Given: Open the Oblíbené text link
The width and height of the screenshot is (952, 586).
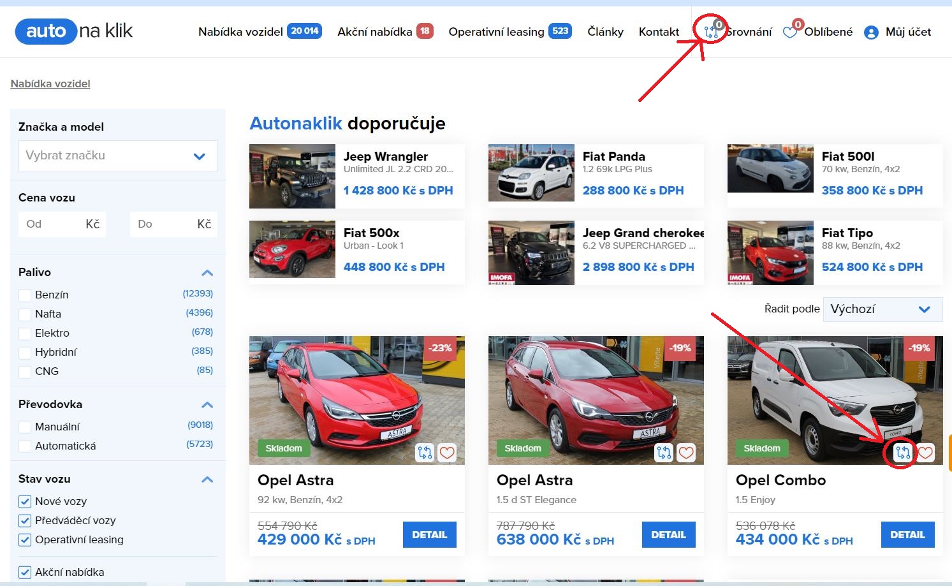Looking at the screenshot, I should point(828,32).
